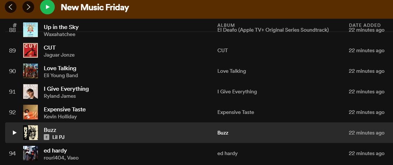
Task: Click the Expensive Taste cover art
Action: tap(31, 112)
